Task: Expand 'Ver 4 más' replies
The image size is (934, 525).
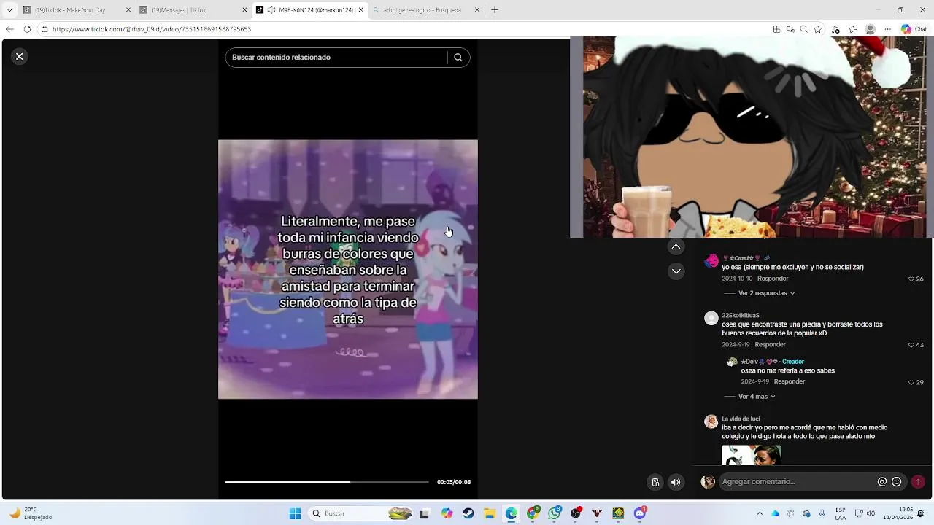Action: tap(757, 397)
